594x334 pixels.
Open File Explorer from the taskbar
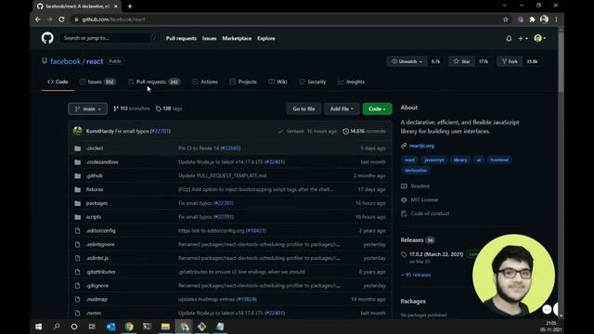click(165, 327)
